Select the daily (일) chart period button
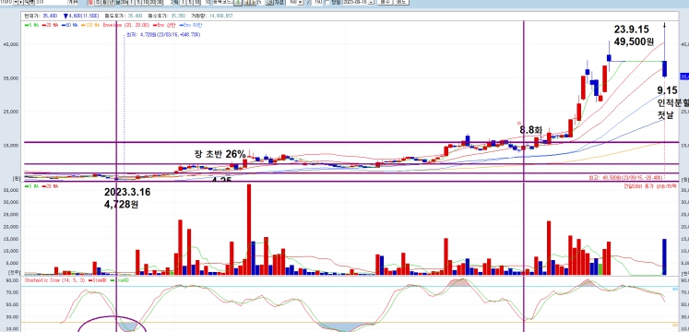The width and height of the screenshot is (689, 332). point(90,2)
